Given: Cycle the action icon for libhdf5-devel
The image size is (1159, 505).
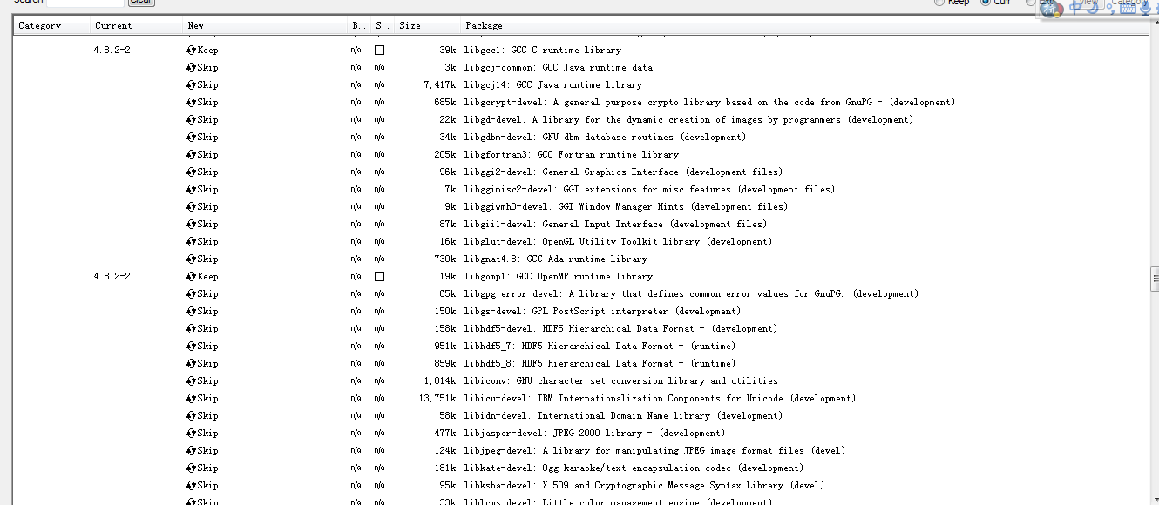Looking at the screenshot, I should point(192,329).
